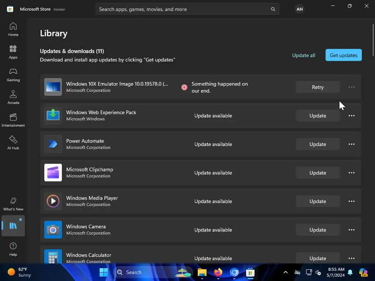This screenshot has width=375, height=281.
Task: Open more options for Power Automate
Action: coord(351,144)
